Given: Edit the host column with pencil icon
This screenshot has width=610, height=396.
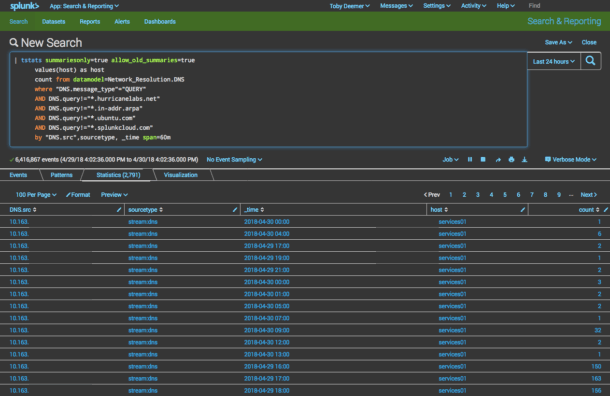Looking at the screenshot, I should click(523, 210).
